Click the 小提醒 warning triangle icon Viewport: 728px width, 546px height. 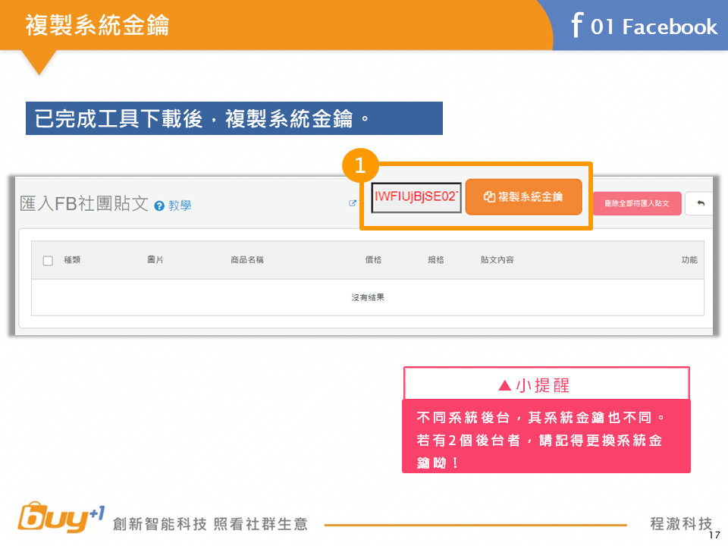click(x=505, y=385)
